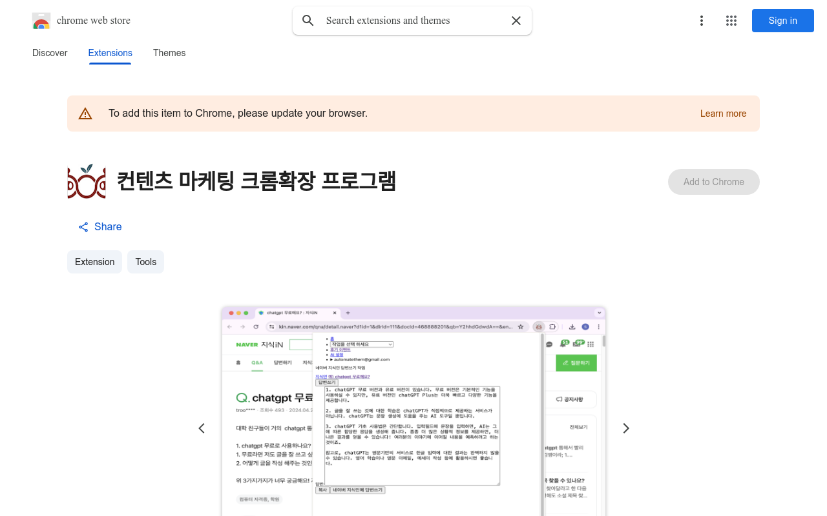Open the three-dot more options menu

point(702,21)
